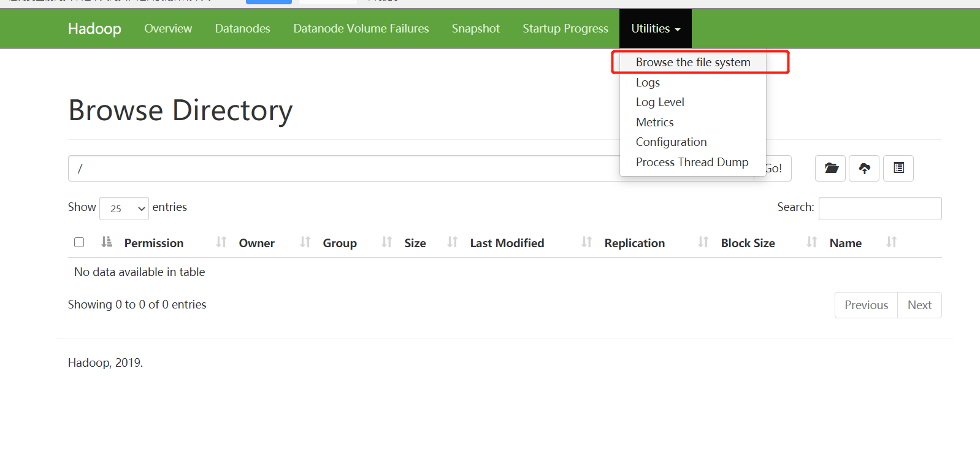Click the 'Hadoop, 2019.' footer text

pos(105,362)
